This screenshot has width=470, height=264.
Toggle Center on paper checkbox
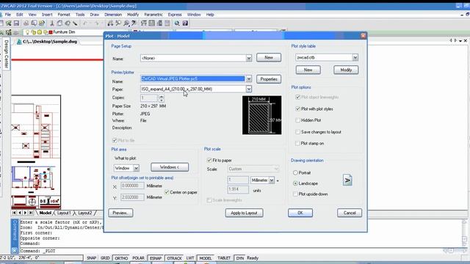coord(167,192)
